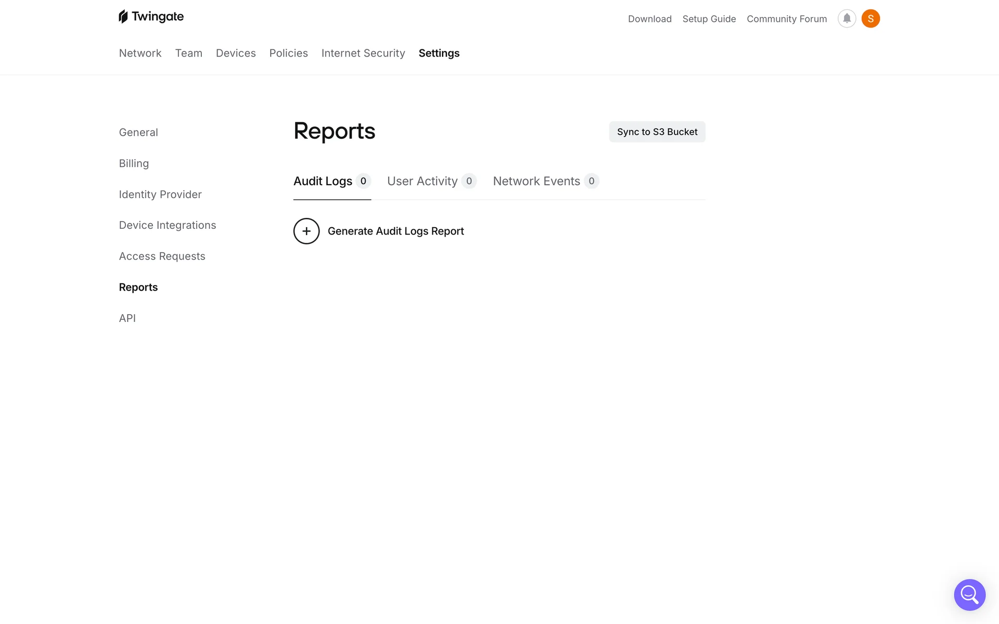Open the Download link
This screenshot has width=999, height=624.
[649, 19]
